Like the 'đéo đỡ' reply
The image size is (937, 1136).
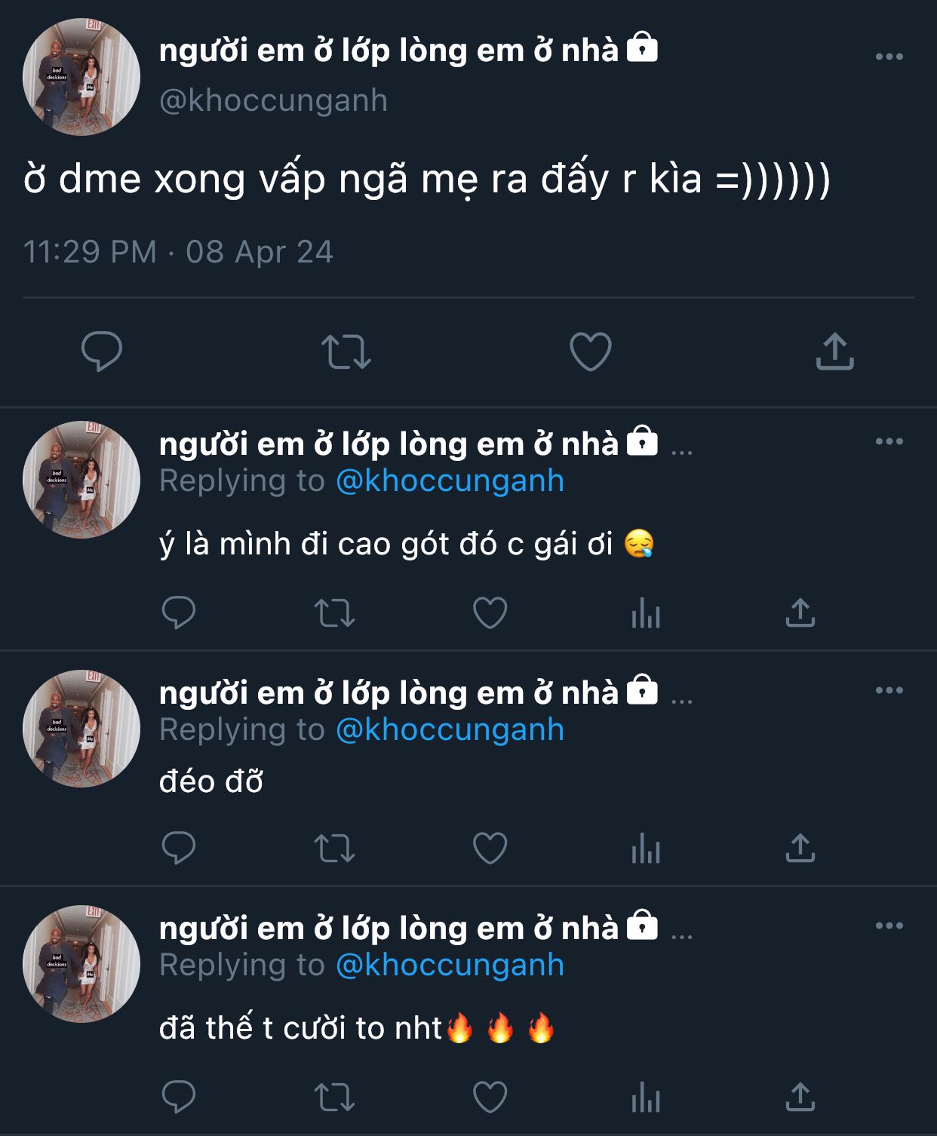[490, 848]
